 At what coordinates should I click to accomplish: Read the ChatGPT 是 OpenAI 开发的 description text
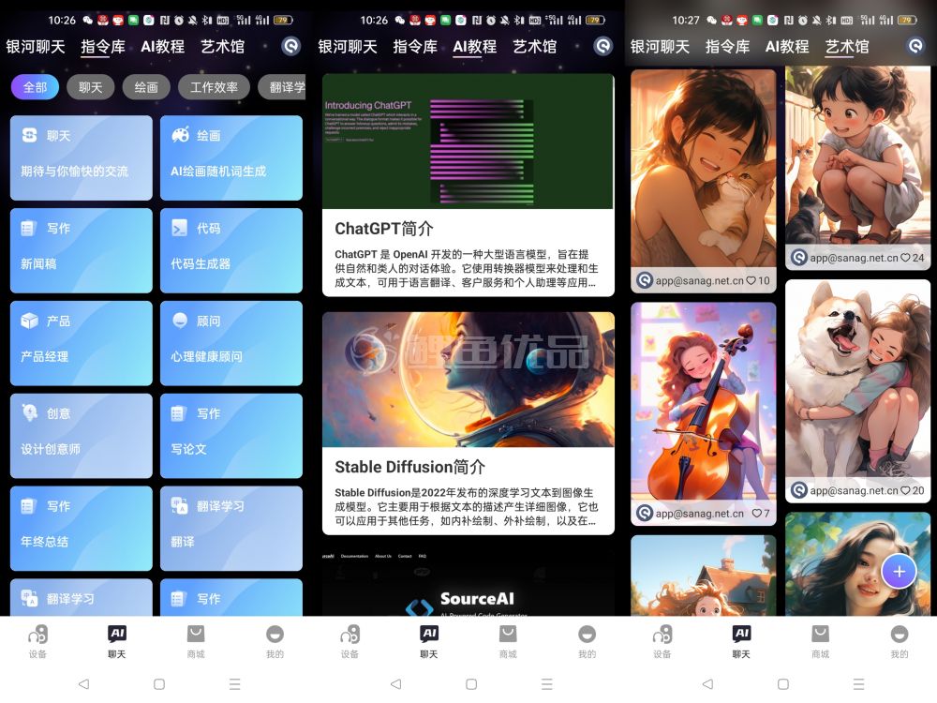coord(466,268)
